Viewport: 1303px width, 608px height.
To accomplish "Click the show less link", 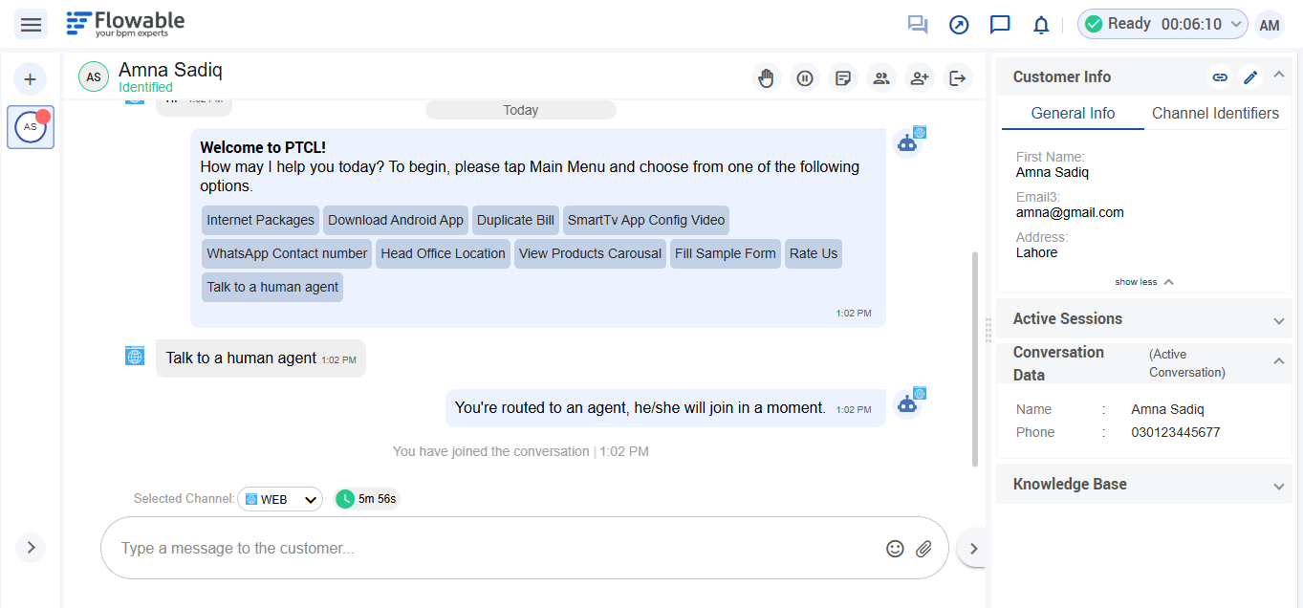I will pyautogui.click(x=1143, y=282).
